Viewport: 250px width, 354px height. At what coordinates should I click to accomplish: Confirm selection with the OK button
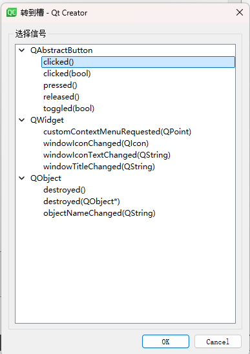click(165, 342)
